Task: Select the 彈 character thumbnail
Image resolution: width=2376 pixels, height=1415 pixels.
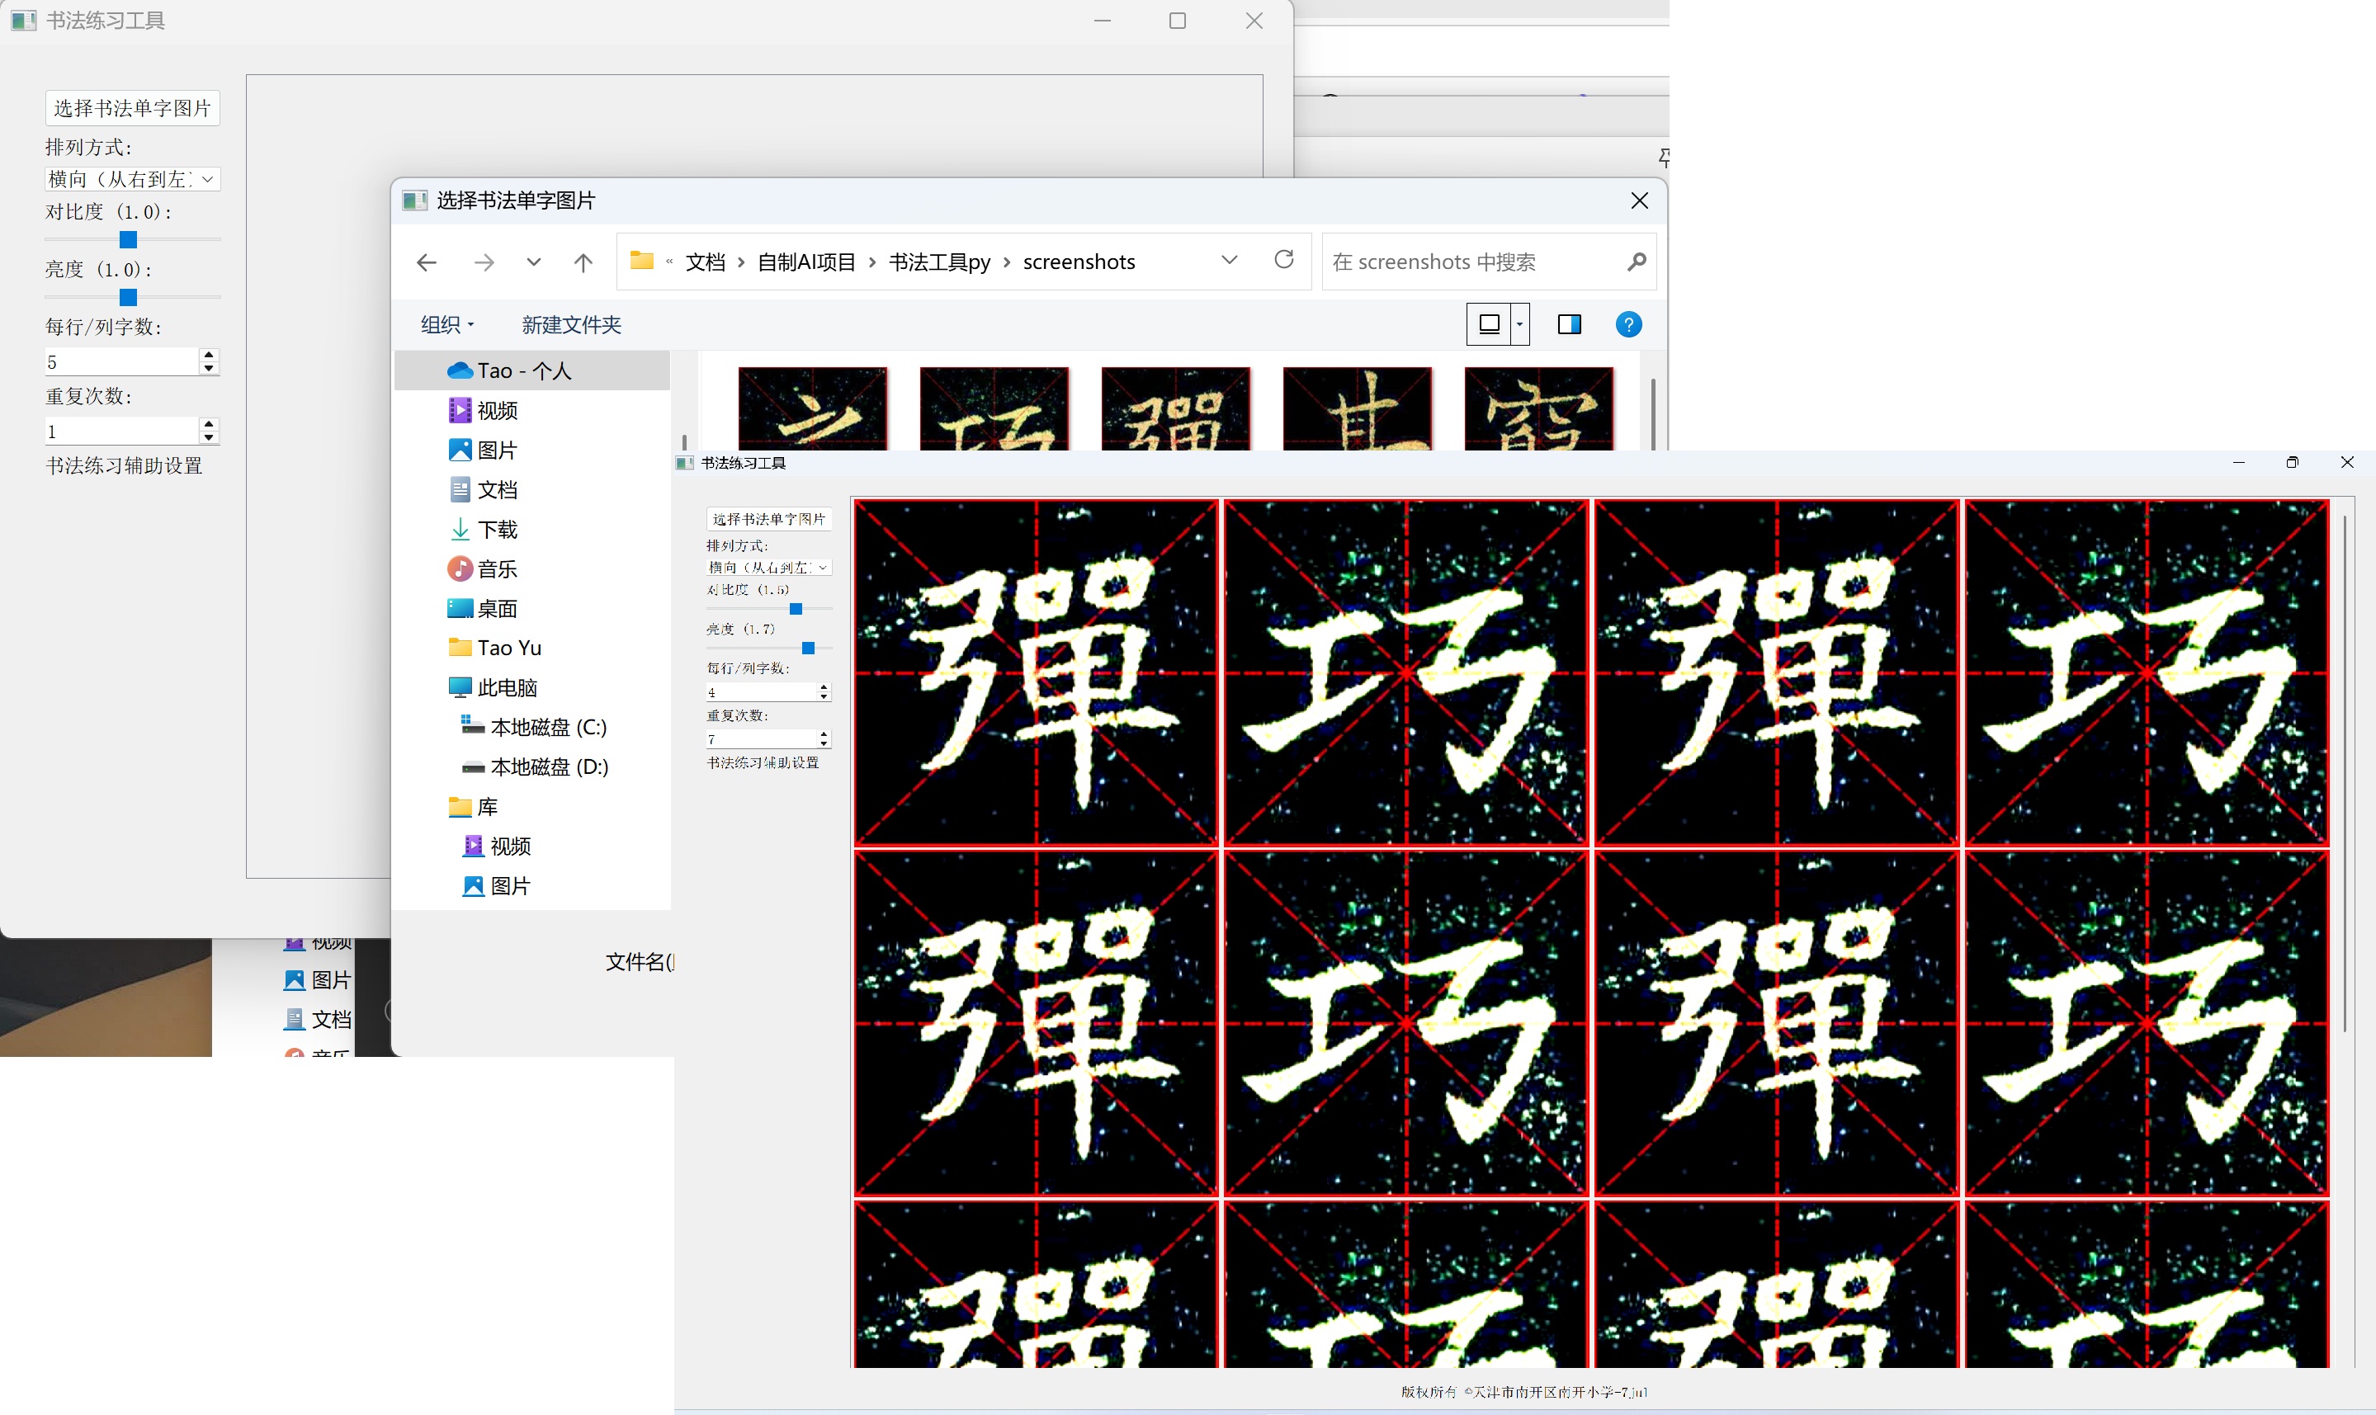Action: pyautogui.click(x=1174, y=409)
